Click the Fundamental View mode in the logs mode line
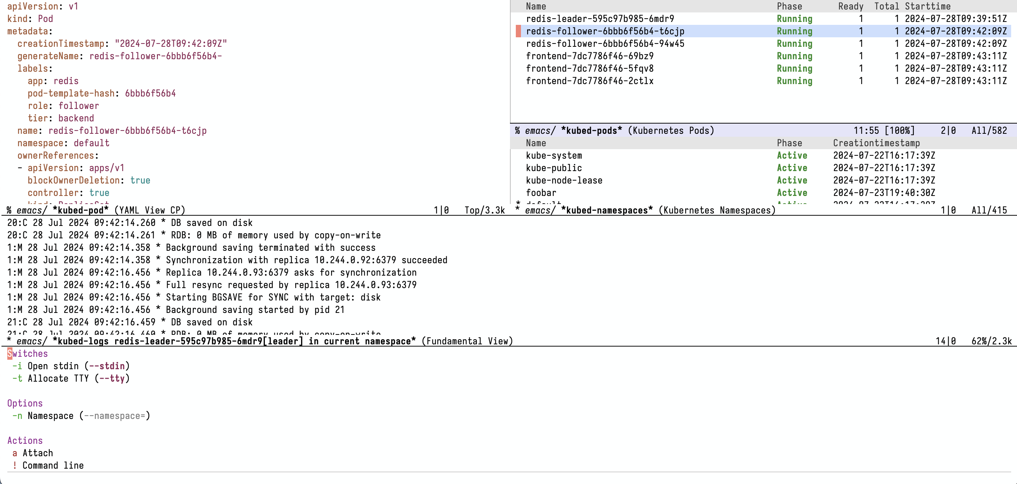Viewport: 1017px width, 484px height. pos(467,341)
